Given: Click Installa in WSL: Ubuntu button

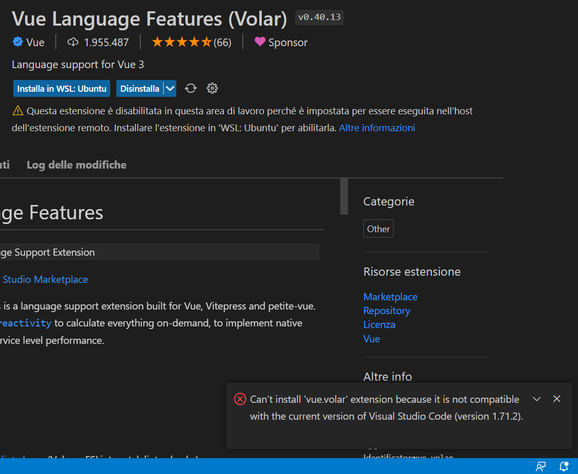Looking at the screenshot, I should coord(61,88).
